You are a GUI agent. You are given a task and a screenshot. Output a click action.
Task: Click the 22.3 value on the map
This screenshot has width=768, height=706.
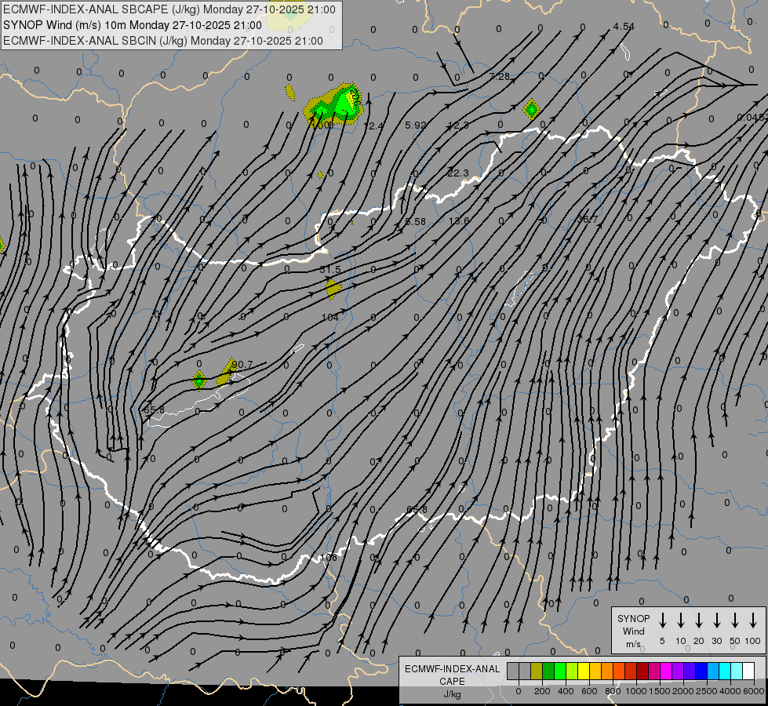[458, 173]
